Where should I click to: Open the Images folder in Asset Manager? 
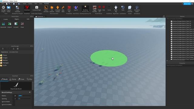pos(4,58)
